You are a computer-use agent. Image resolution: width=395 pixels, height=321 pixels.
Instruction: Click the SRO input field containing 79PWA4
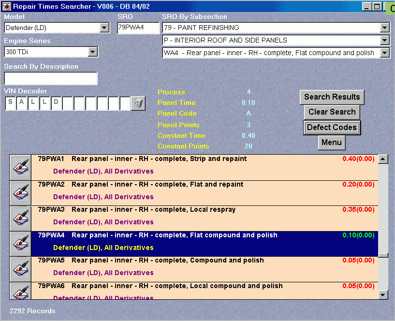pos(138,28)
